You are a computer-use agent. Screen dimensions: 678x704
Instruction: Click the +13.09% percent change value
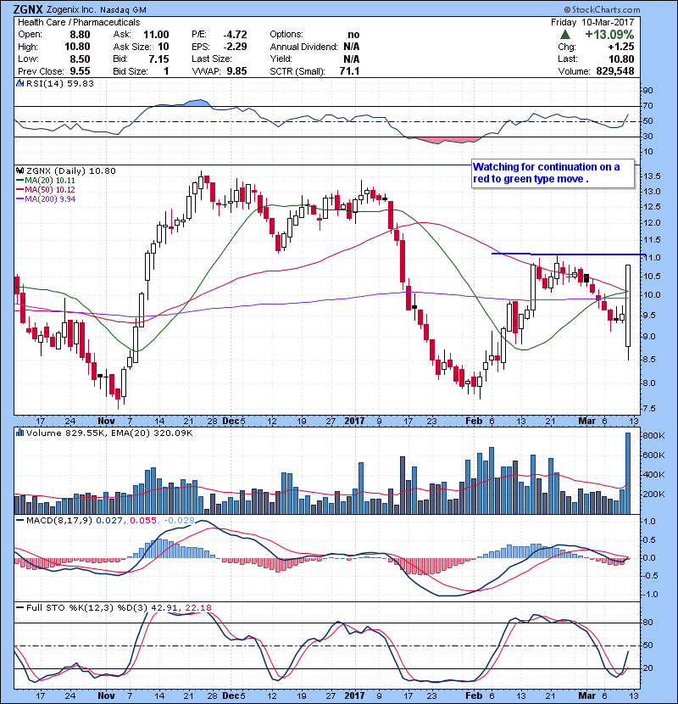[609, 35]
